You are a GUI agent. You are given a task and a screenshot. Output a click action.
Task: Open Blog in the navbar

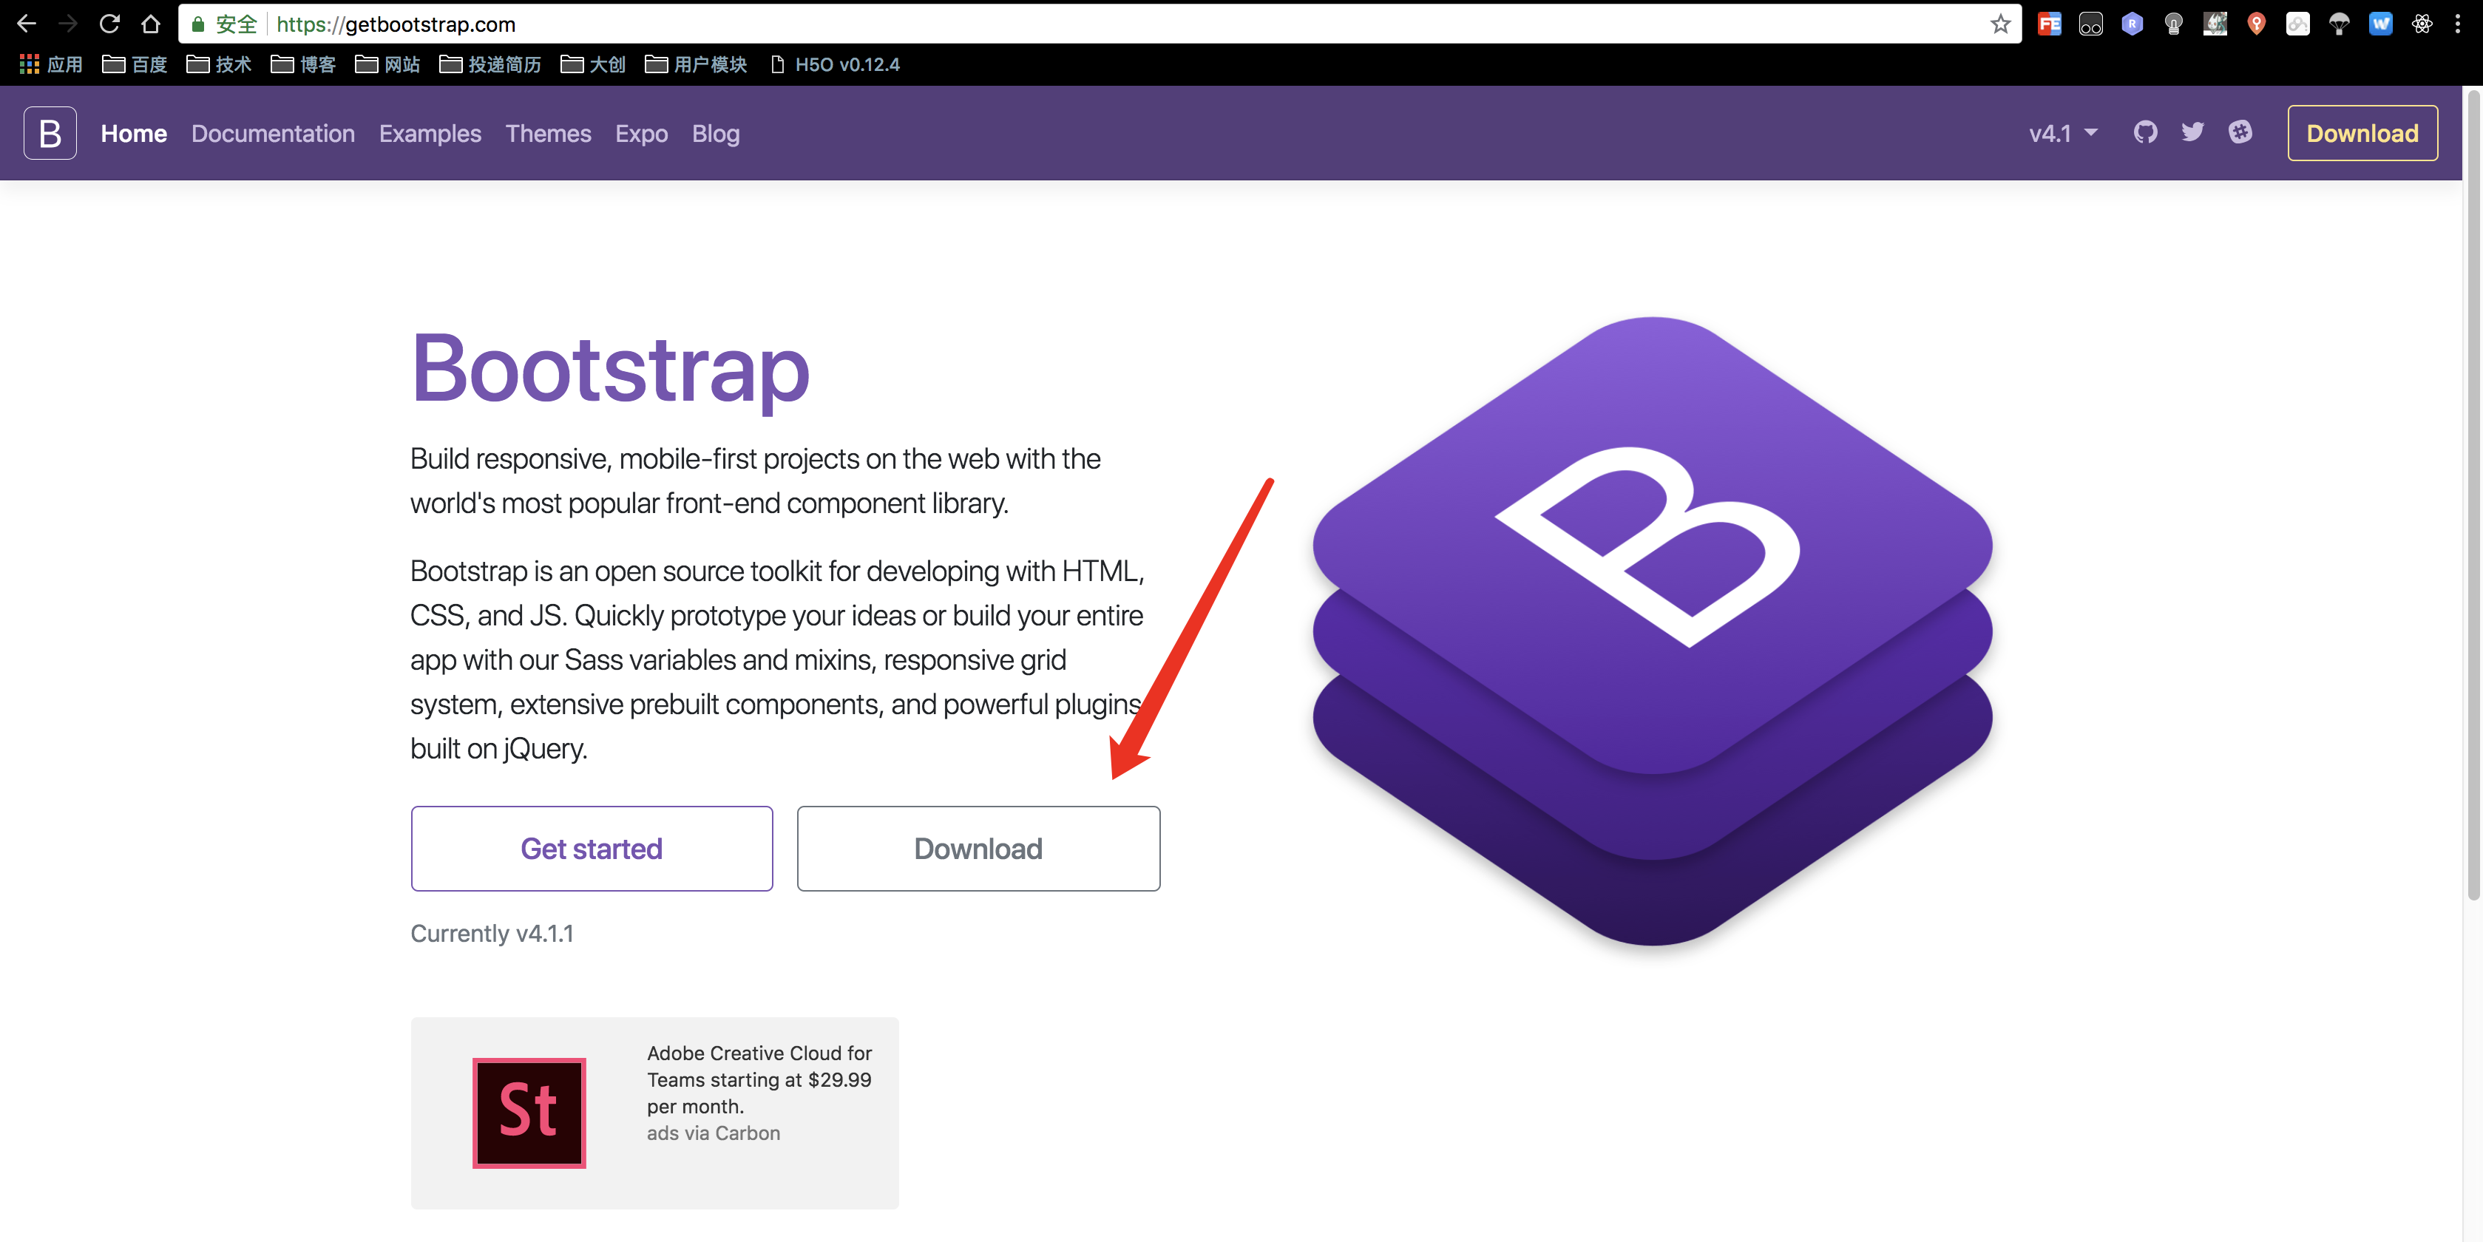tap(717, 133)
